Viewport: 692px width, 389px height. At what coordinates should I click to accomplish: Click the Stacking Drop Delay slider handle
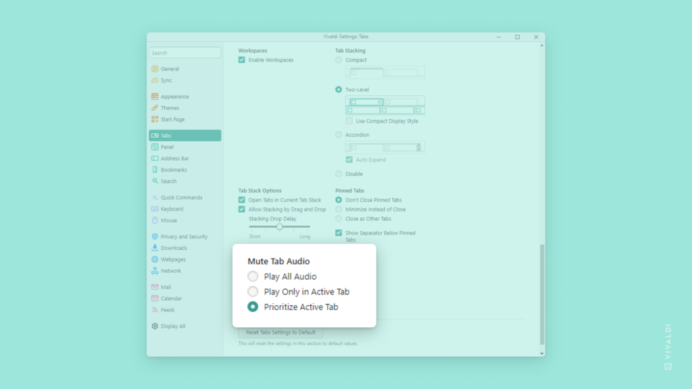[x=279, y=227]
